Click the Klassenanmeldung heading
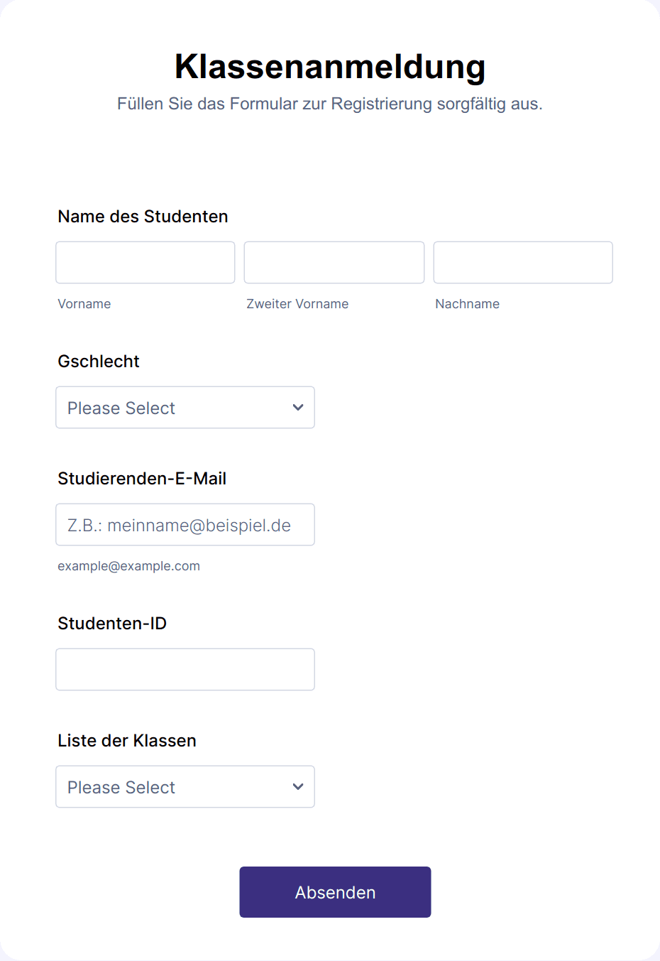This screenshot has height=961, width=660. pos(330,67)
